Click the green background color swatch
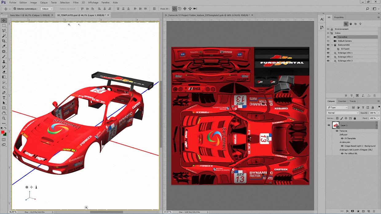Screen dimensions: 381x214 5,134
